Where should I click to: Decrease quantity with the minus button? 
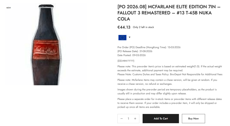(122, 119)
